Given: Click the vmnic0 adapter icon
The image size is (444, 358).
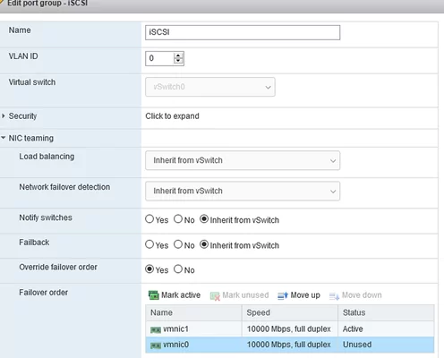Looking at the screenshot, I should (x=156, y=345).
